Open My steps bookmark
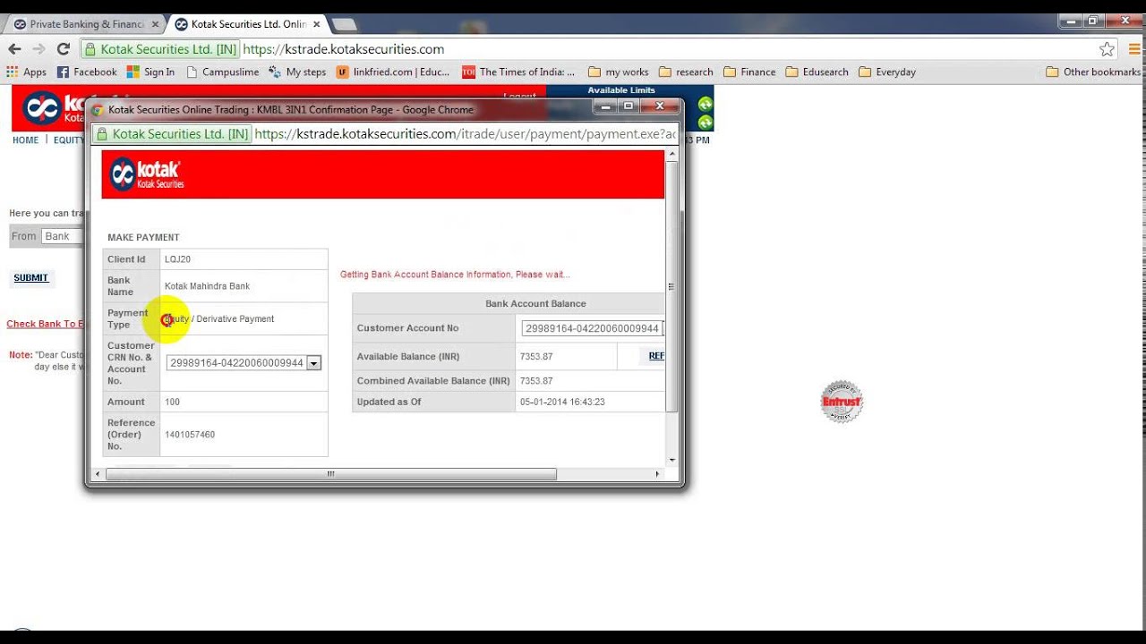 pos(298,72)
